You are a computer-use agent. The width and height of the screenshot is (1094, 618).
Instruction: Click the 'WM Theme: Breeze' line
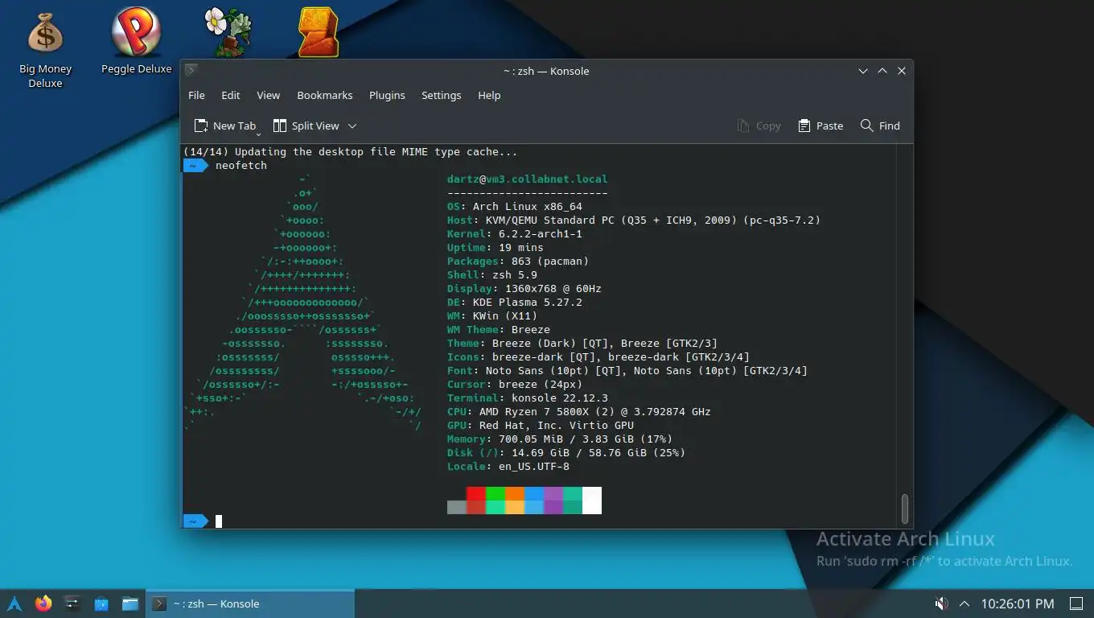(x=499, y=329)
